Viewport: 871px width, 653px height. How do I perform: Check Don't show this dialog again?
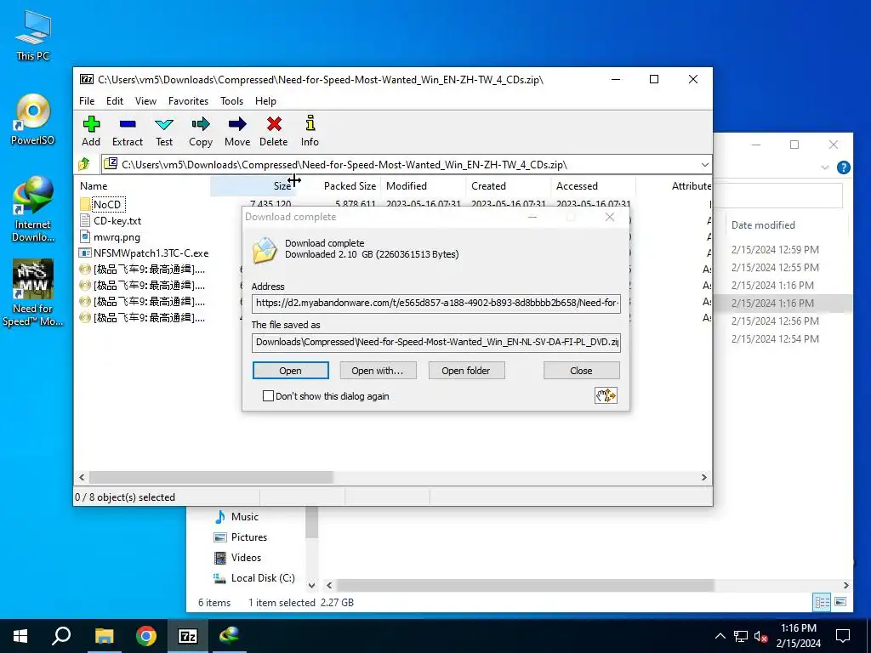click(x=268, y=396)
